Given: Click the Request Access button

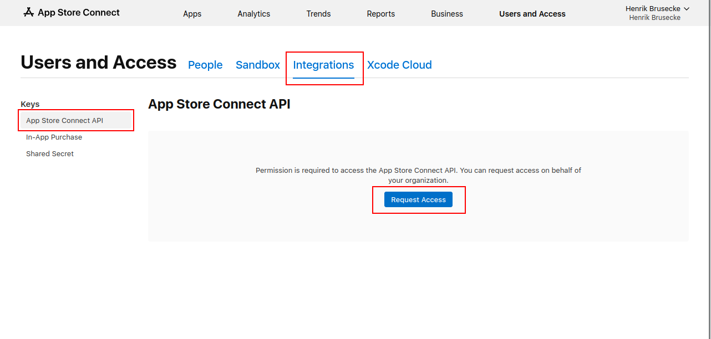Looking at the screenshot, I should click(418, 199).
